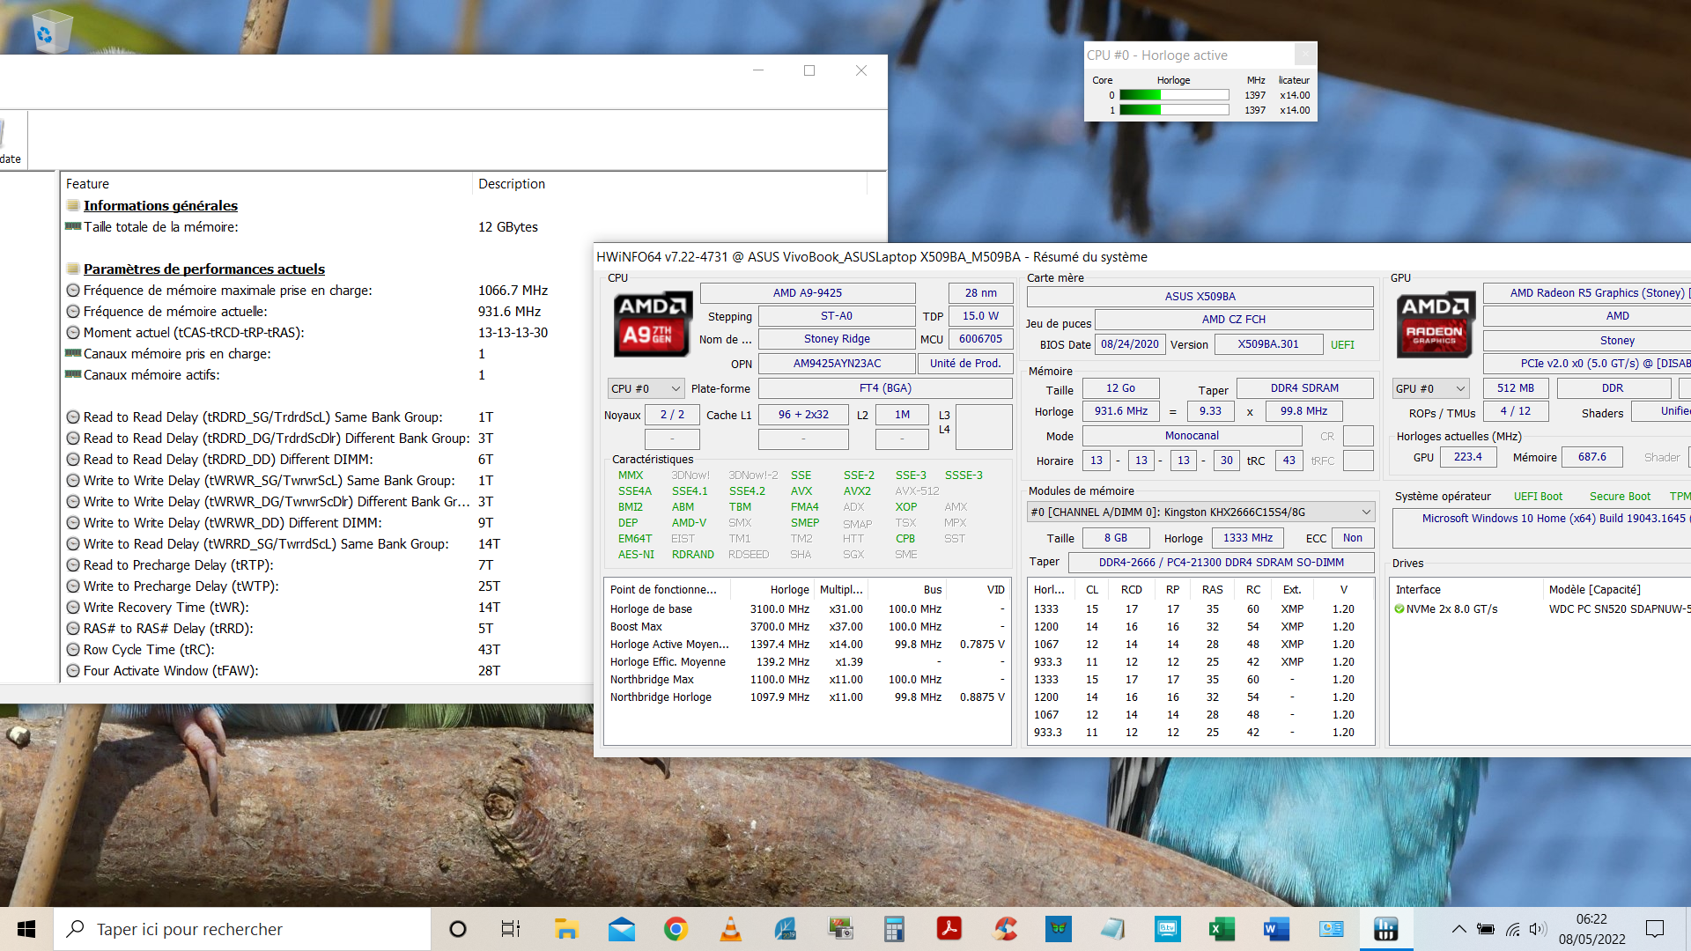
Task: Open the Wi-Fi network tray icon
Action: tap(1512, 929)
